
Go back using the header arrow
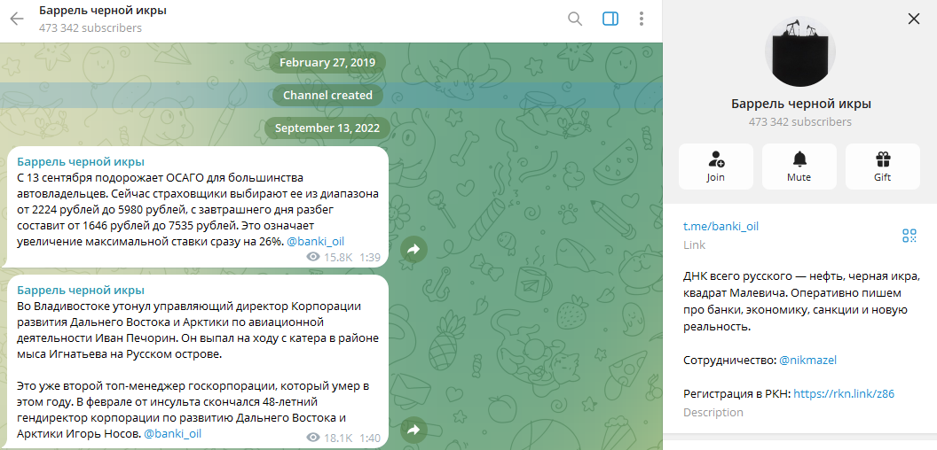click(x=17, y=19)
